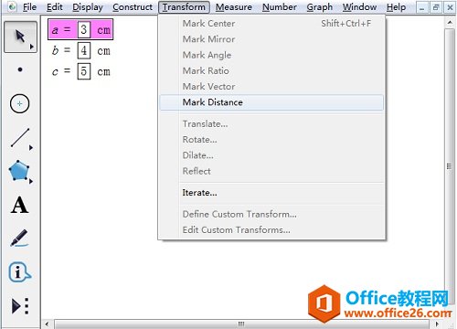Click the Mark Vector menu entry
The image size is (457, 329).
[x=271, y=87]
